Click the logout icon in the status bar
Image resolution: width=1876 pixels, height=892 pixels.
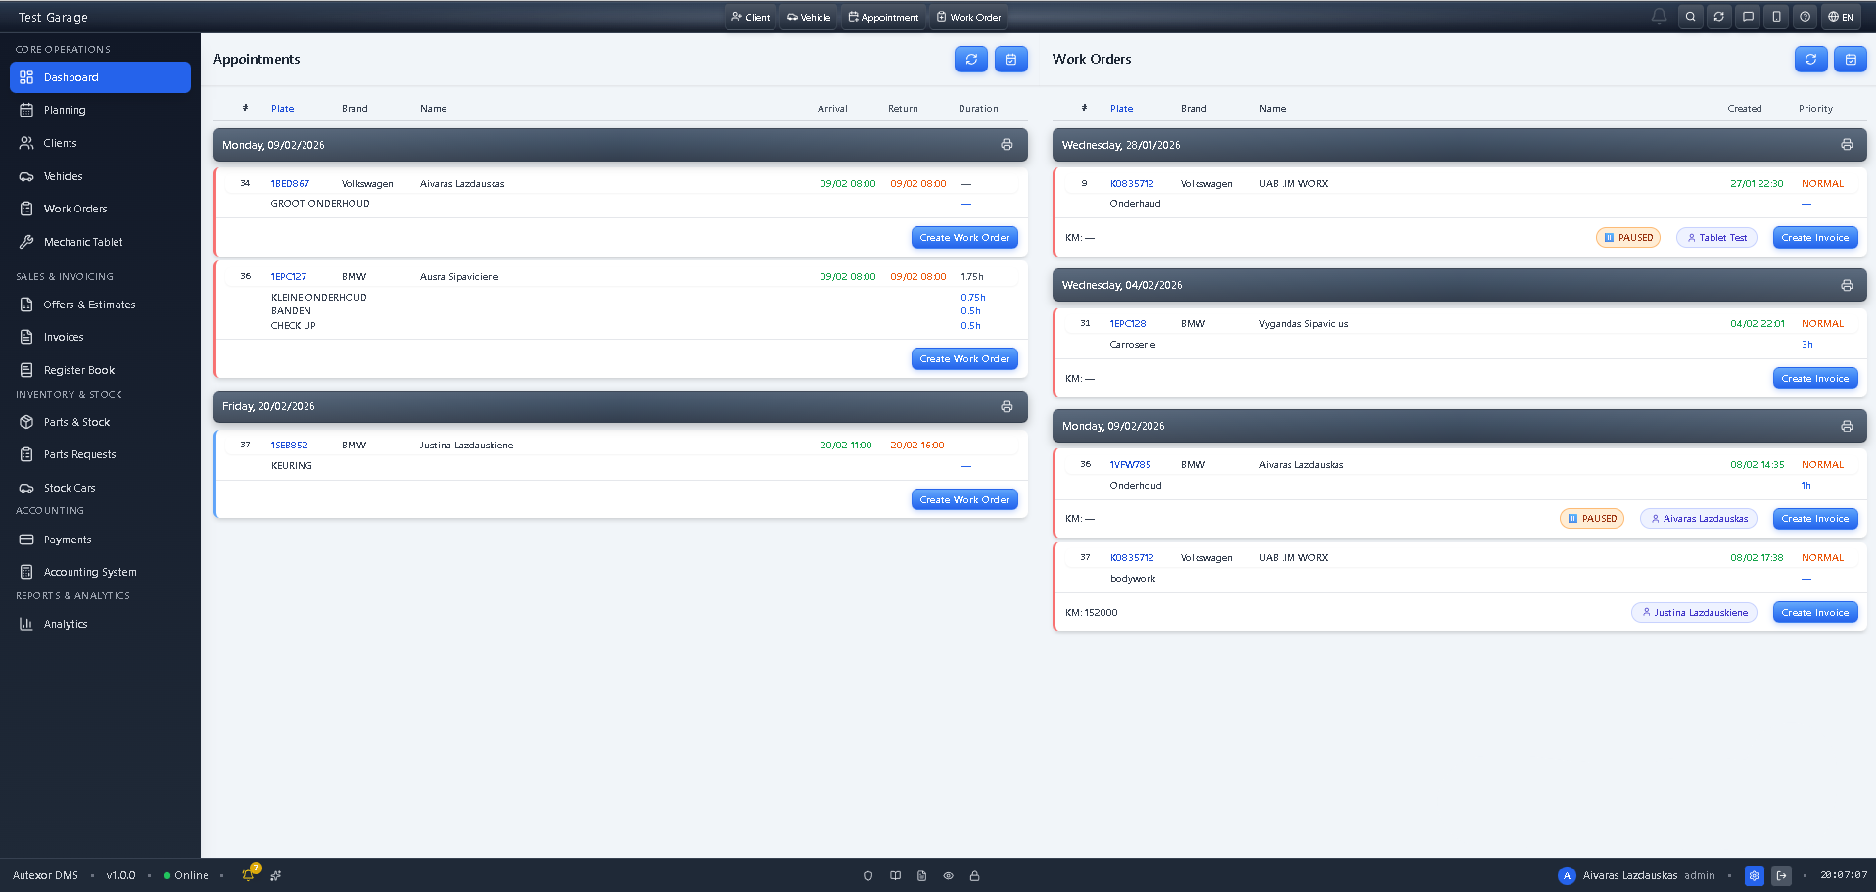click(1781, 875)
